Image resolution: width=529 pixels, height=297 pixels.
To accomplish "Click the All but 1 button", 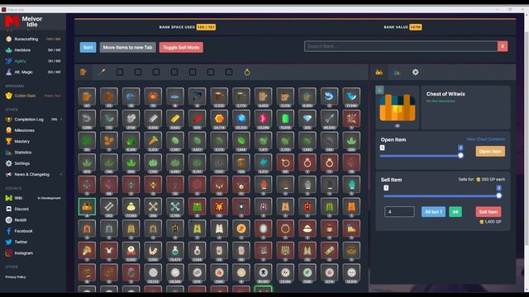I will point(433,212).
